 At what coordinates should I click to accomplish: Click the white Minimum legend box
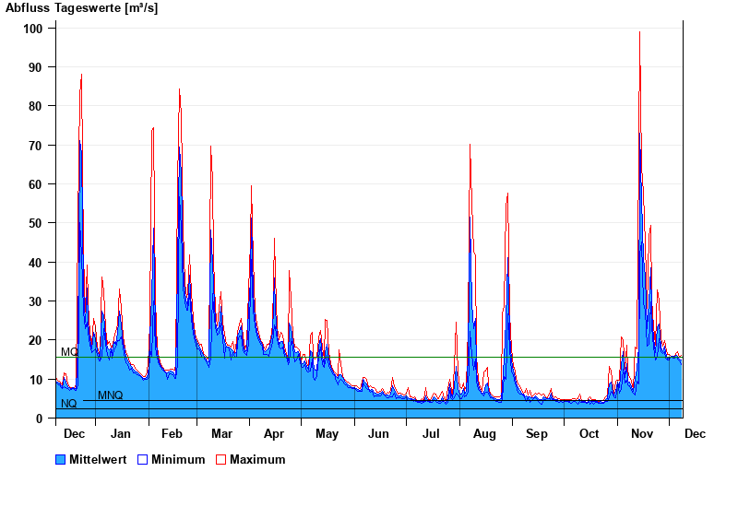(143, 459)
